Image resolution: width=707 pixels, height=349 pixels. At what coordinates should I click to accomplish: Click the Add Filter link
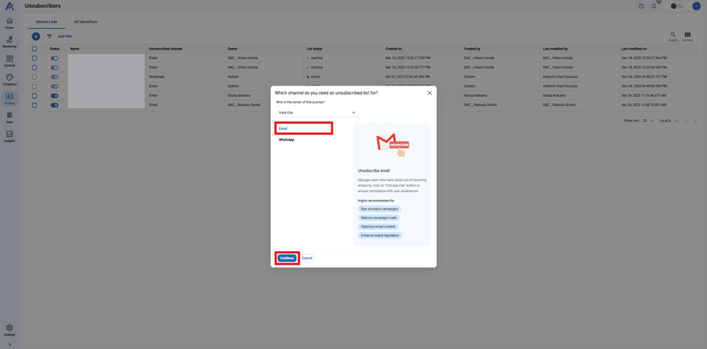pyautogui.click(x=65, y=37)
